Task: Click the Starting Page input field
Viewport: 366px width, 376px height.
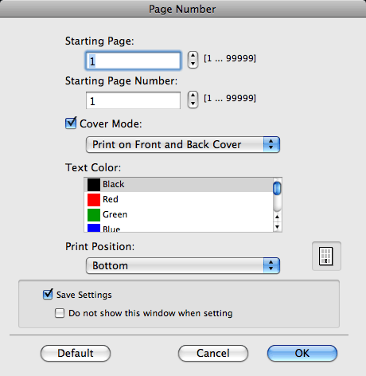Action: pyautogui.click(x=133, y=61)
